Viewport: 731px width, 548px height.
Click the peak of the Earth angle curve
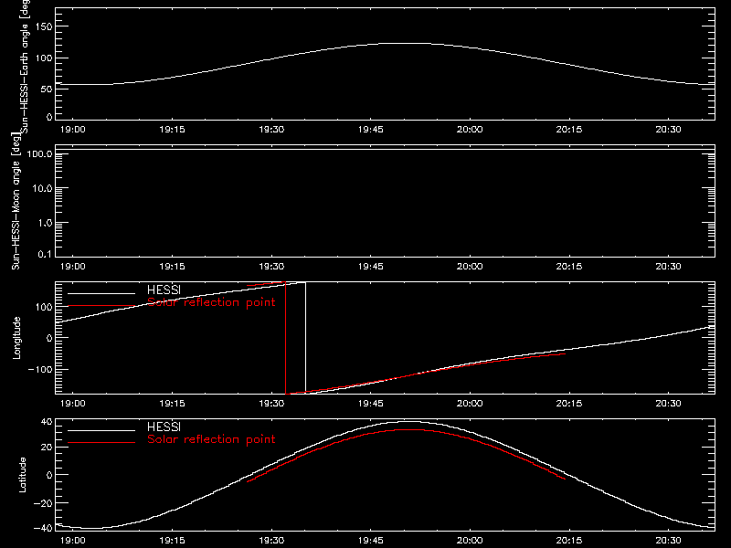point(407,43)
